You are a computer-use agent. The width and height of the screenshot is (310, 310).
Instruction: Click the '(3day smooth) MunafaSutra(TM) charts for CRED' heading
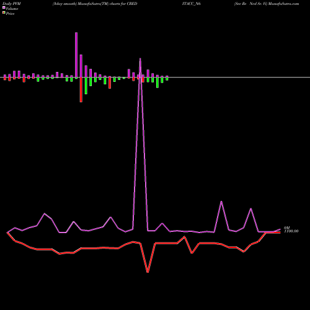pos(95,4)
